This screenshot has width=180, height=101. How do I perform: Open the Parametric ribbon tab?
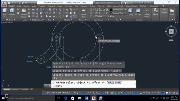(51, 6)
